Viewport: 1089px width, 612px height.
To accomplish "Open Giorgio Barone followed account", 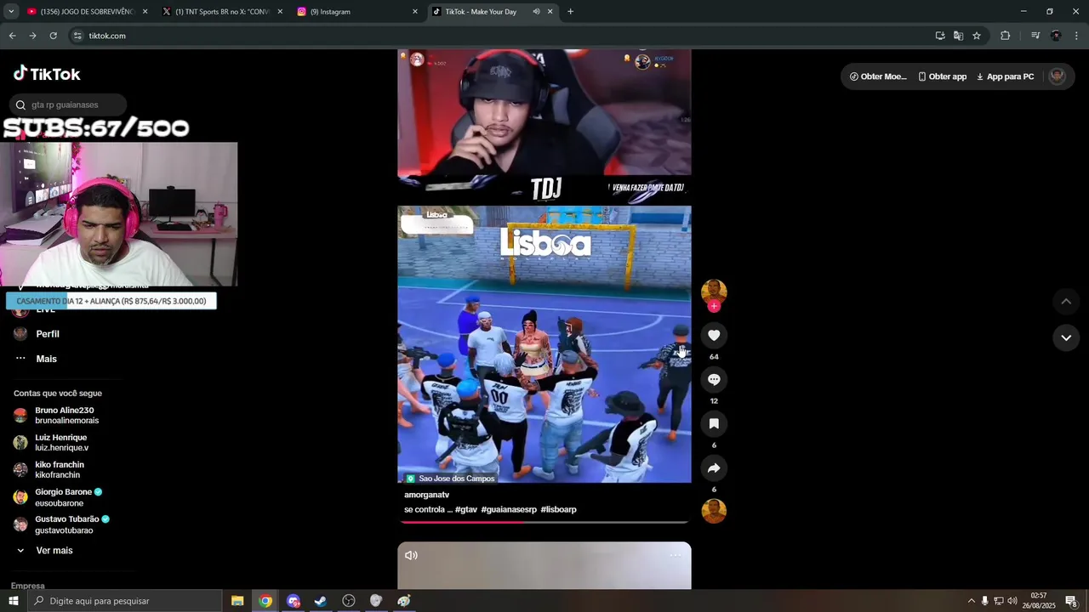I will tap(58, 497).
